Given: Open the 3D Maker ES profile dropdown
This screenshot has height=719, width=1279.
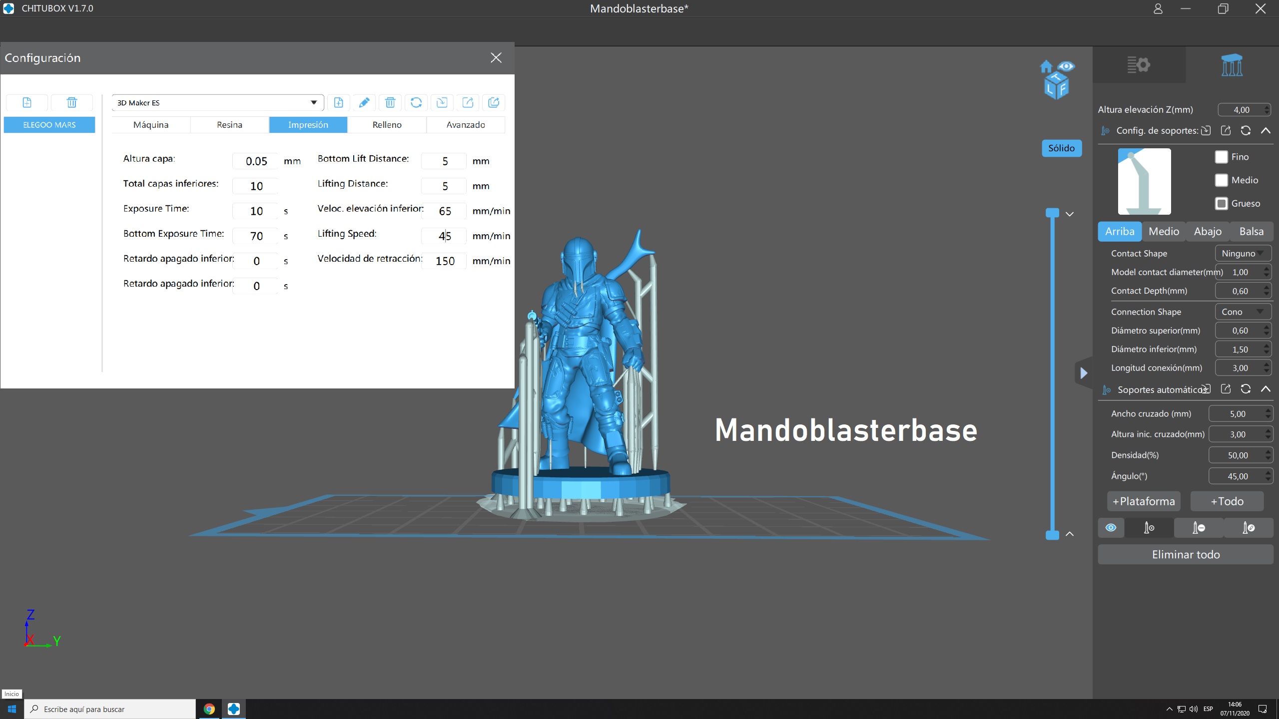Looking at the screenshot, I should (218, 102).
